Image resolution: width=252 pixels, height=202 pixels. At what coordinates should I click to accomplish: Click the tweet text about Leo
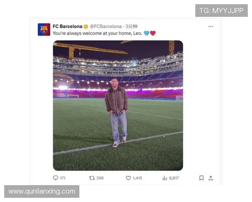point(97,33)
